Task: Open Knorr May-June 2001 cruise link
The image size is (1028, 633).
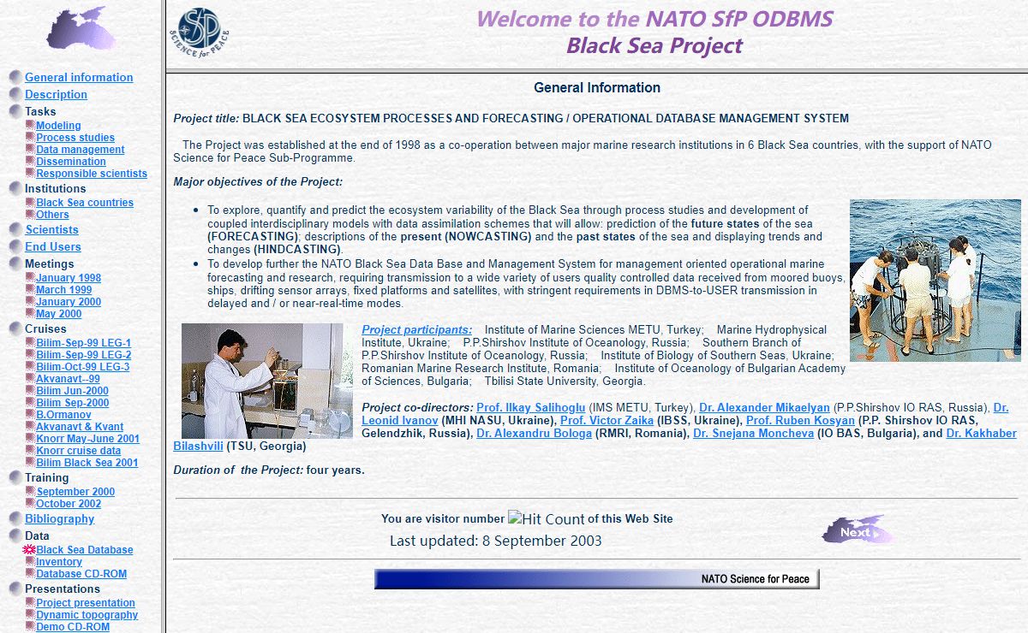Action: (87, 439)
